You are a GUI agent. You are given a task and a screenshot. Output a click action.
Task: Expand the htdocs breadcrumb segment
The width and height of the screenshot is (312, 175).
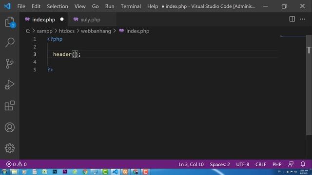(x=67, y=31)
